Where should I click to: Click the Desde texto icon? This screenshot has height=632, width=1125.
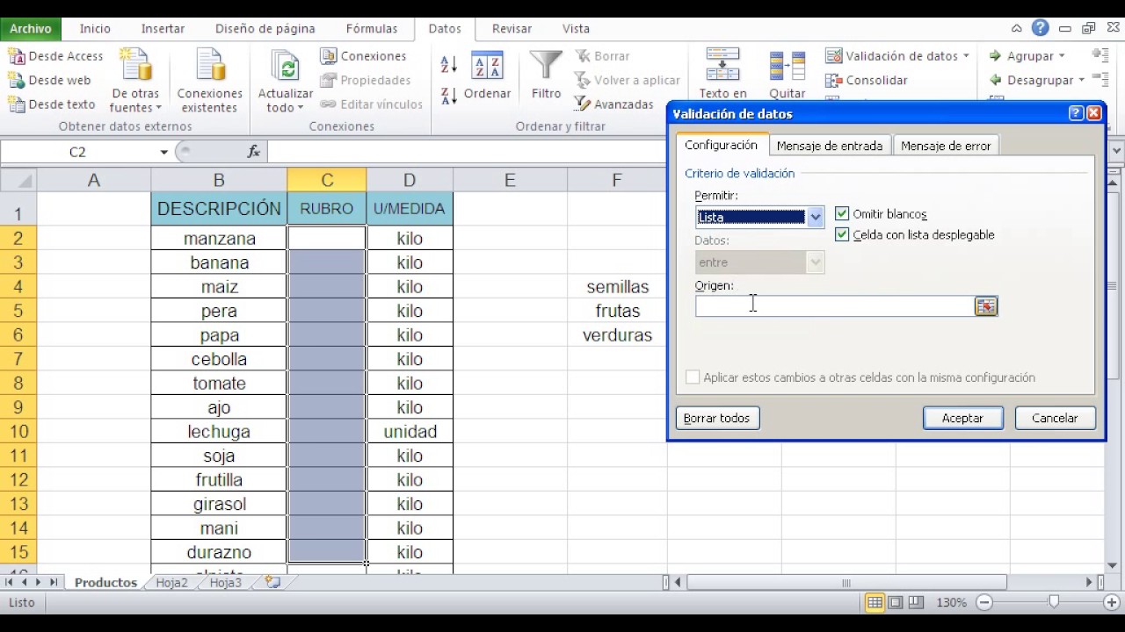pos(17,104)
